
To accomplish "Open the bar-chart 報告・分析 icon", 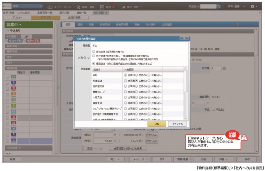I will [123, 7].
